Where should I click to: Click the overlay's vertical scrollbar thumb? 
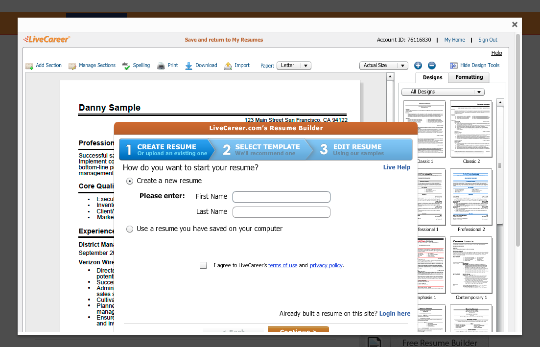518,140
